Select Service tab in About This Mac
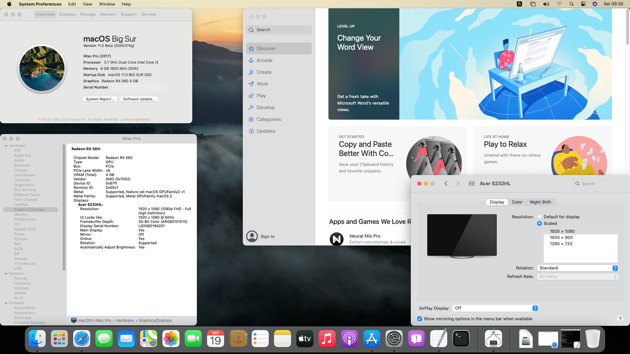The image size is (630, 354). (x=149, y=14)
